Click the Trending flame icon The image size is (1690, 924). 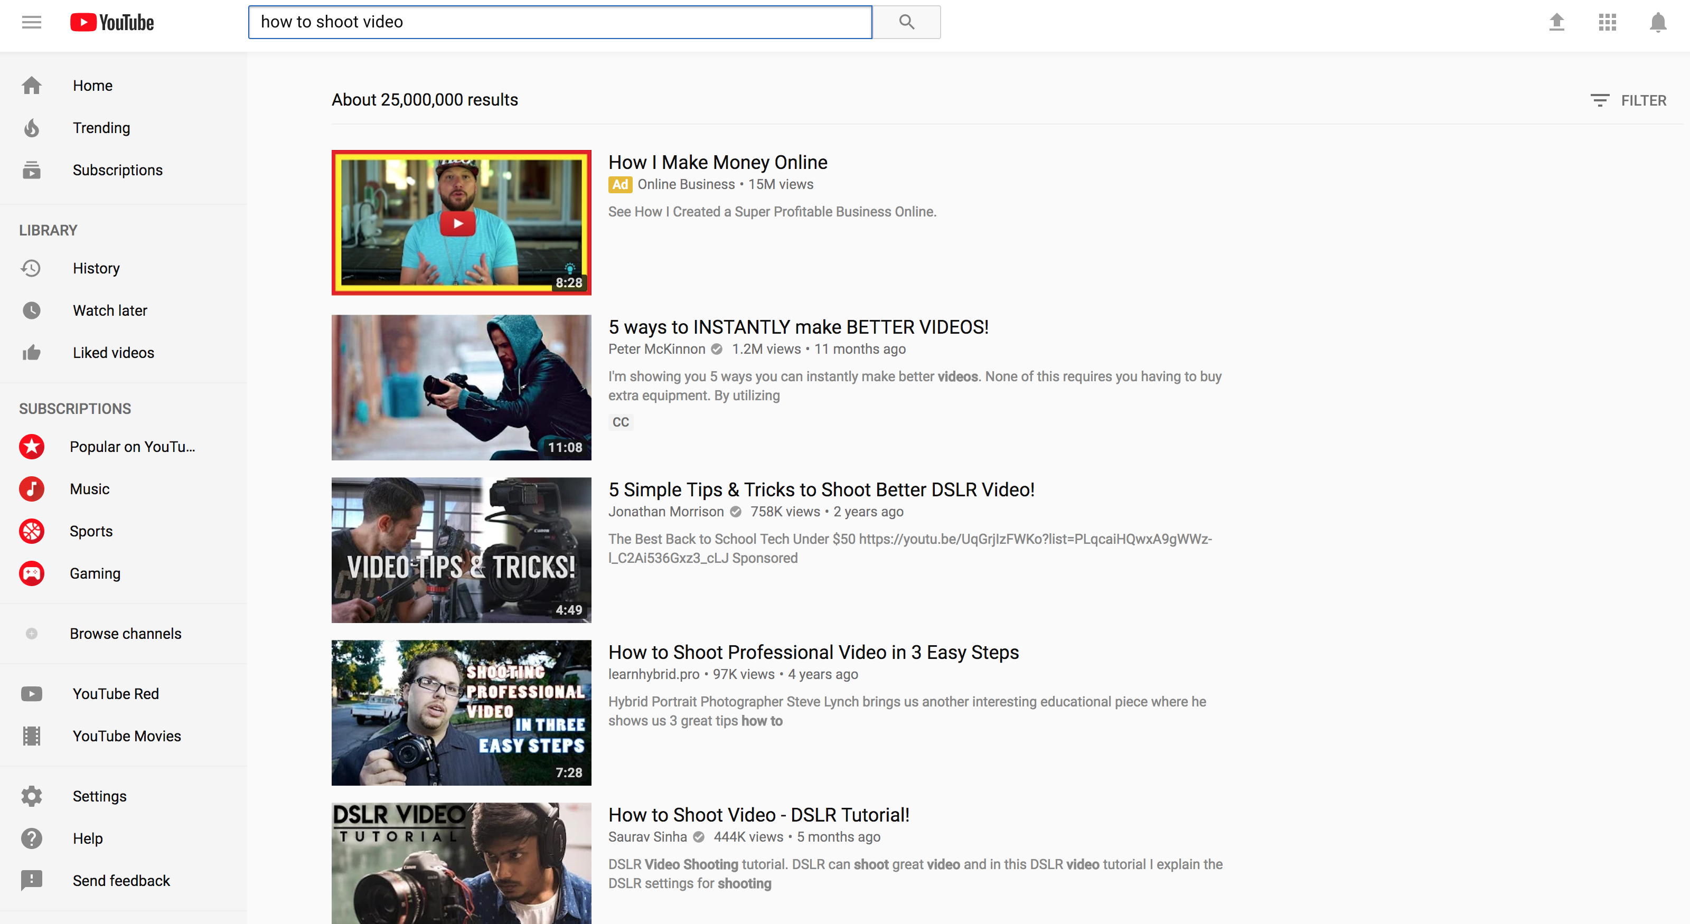point(32,128)
